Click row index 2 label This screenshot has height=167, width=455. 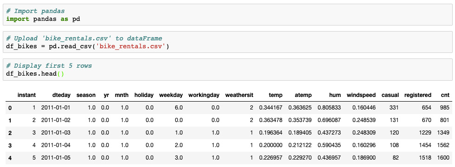click(x=10, y=133)
